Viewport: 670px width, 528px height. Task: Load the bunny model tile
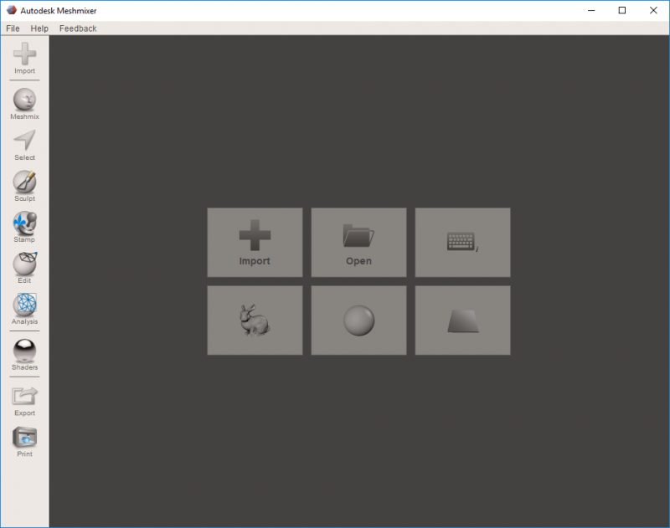point(255,320)
